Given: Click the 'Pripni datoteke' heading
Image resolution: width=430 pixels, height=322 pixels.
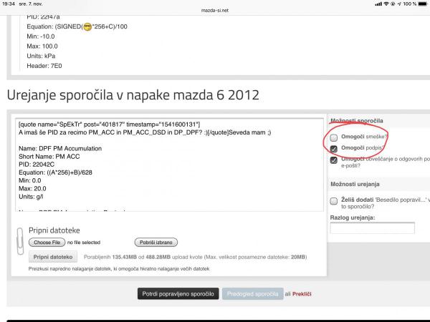Looking at the screenshot, I should click(54, 230).
